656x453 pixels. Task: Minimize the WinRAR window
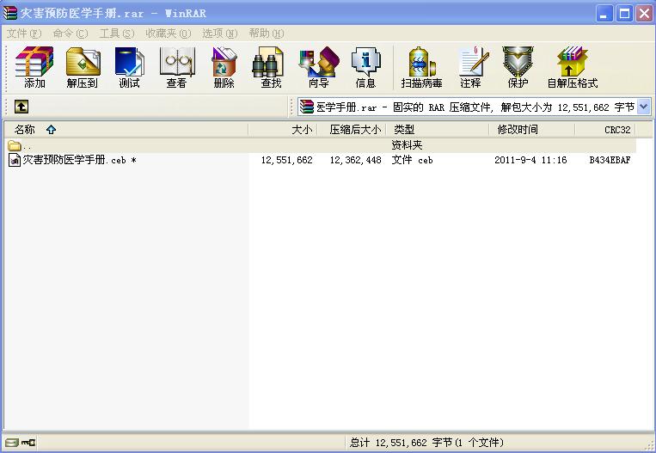604,15
